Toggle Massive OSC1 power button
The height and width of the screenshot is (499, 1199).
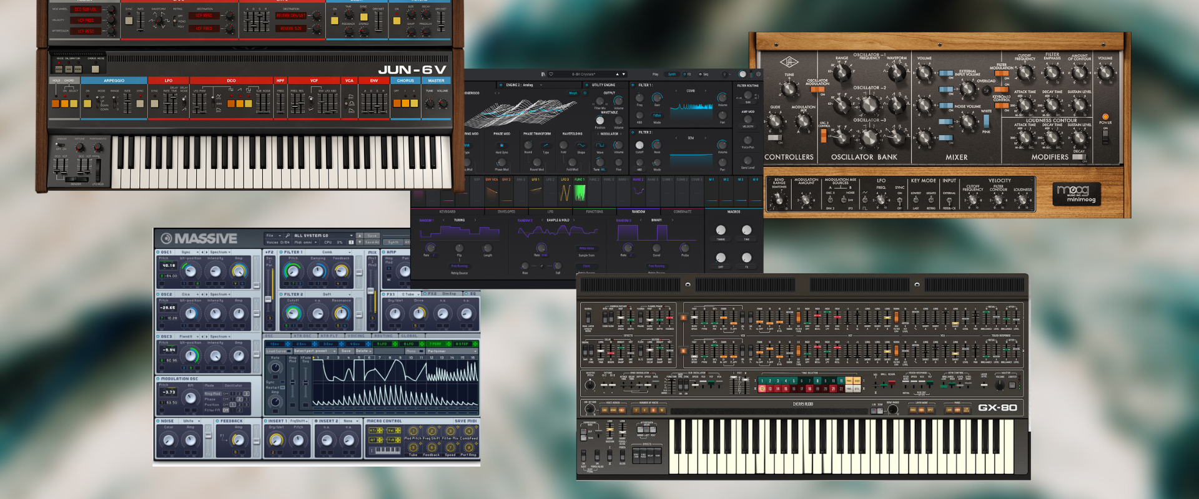click(x=157, y=252)
